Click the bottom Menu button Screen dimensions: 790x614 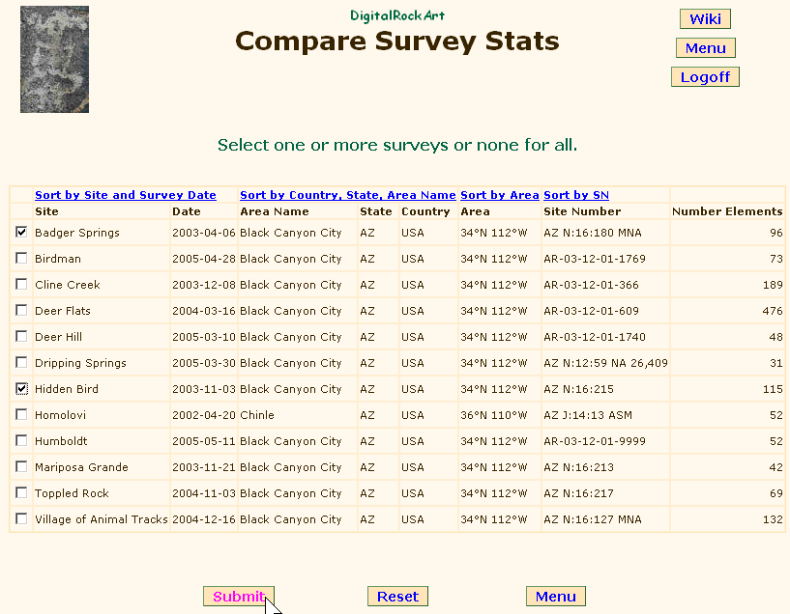coord(555,597)
